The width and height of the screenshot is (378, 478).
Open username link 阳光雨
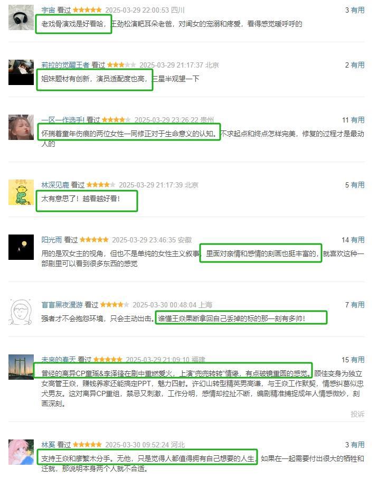coord(52,240)
